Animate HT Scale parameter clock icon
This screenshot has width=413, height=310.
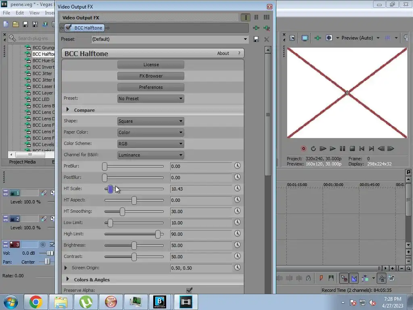point(237,188)
